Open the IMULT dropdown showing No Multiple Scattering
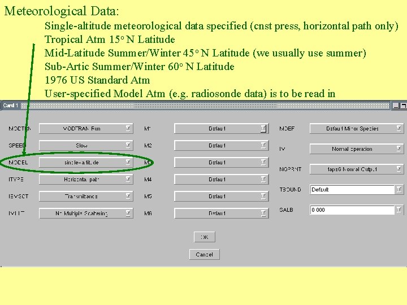 86,213
